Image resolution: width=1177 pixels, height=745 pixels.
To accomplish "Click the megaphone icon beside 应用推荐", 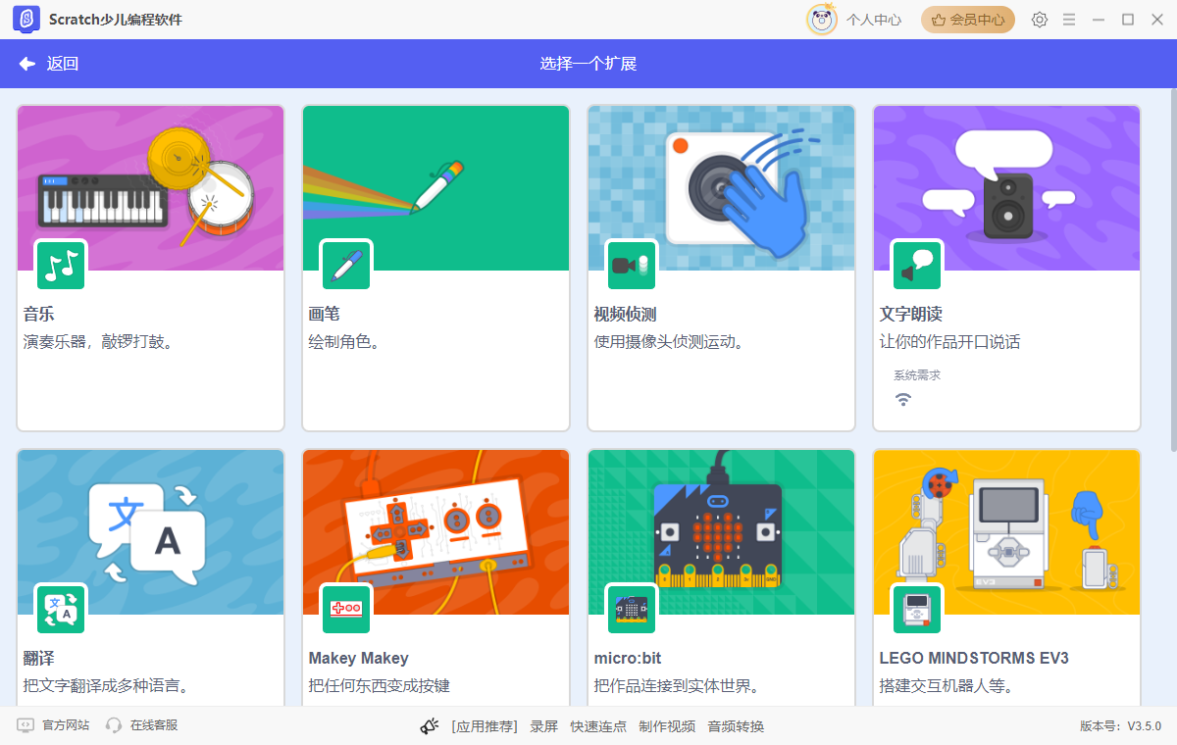I will 430,725.
